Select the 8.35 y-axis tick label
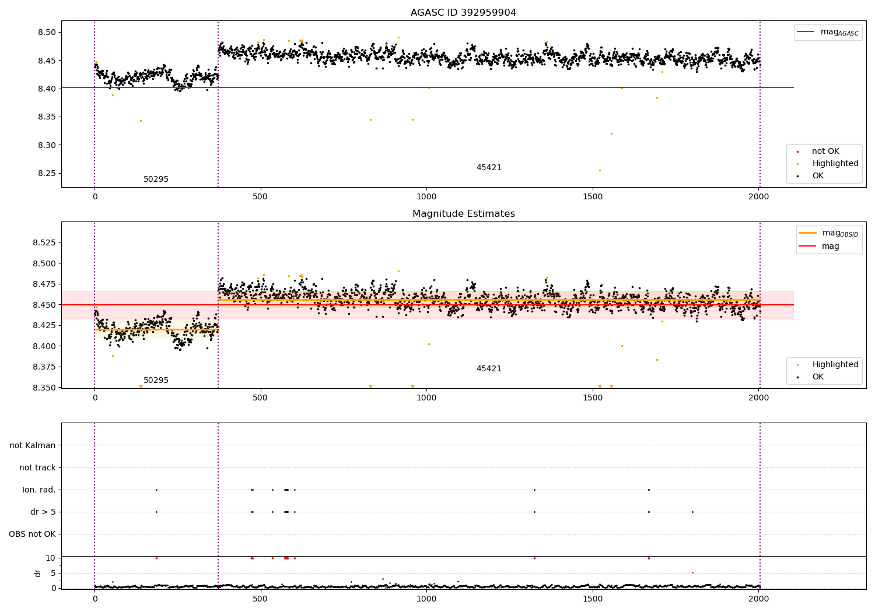This screenshot has height=612, width=875. click(47, 117)
